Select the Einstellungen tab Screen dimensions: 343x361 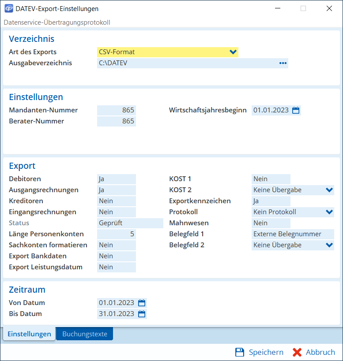(x=29, y=334)
